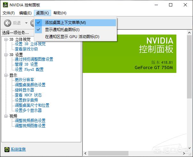
Task: Close the NVIDIA 控制面板 window
Action: (x=185, y=5)
